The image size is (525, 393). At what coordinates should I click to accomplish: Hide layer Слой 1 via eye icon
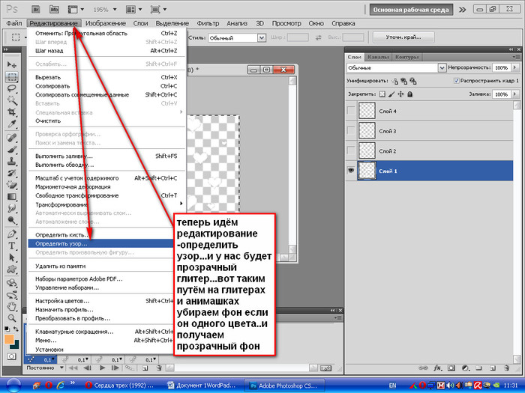[350, 170]
